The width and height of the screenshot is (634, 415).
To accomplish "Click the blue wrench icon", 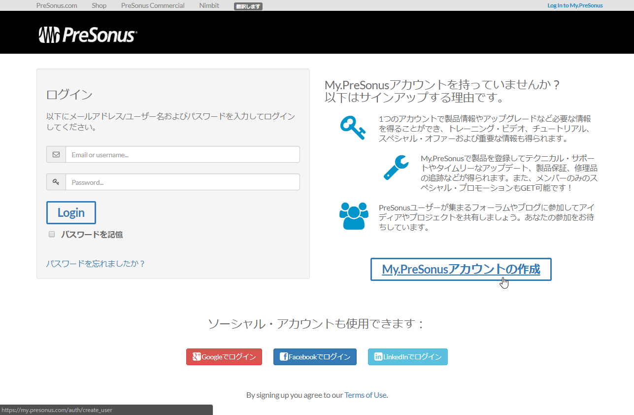I will tap(396, 168).
